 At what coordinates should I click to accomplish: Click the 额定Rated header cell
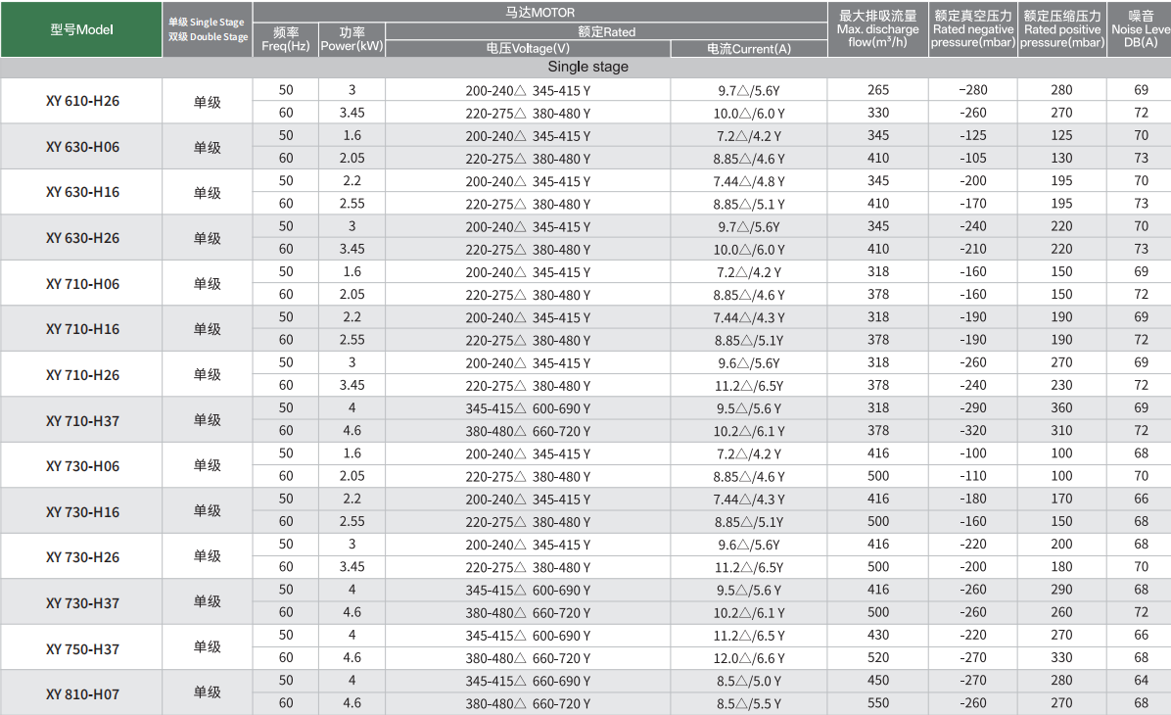click(x=606, y=31)
